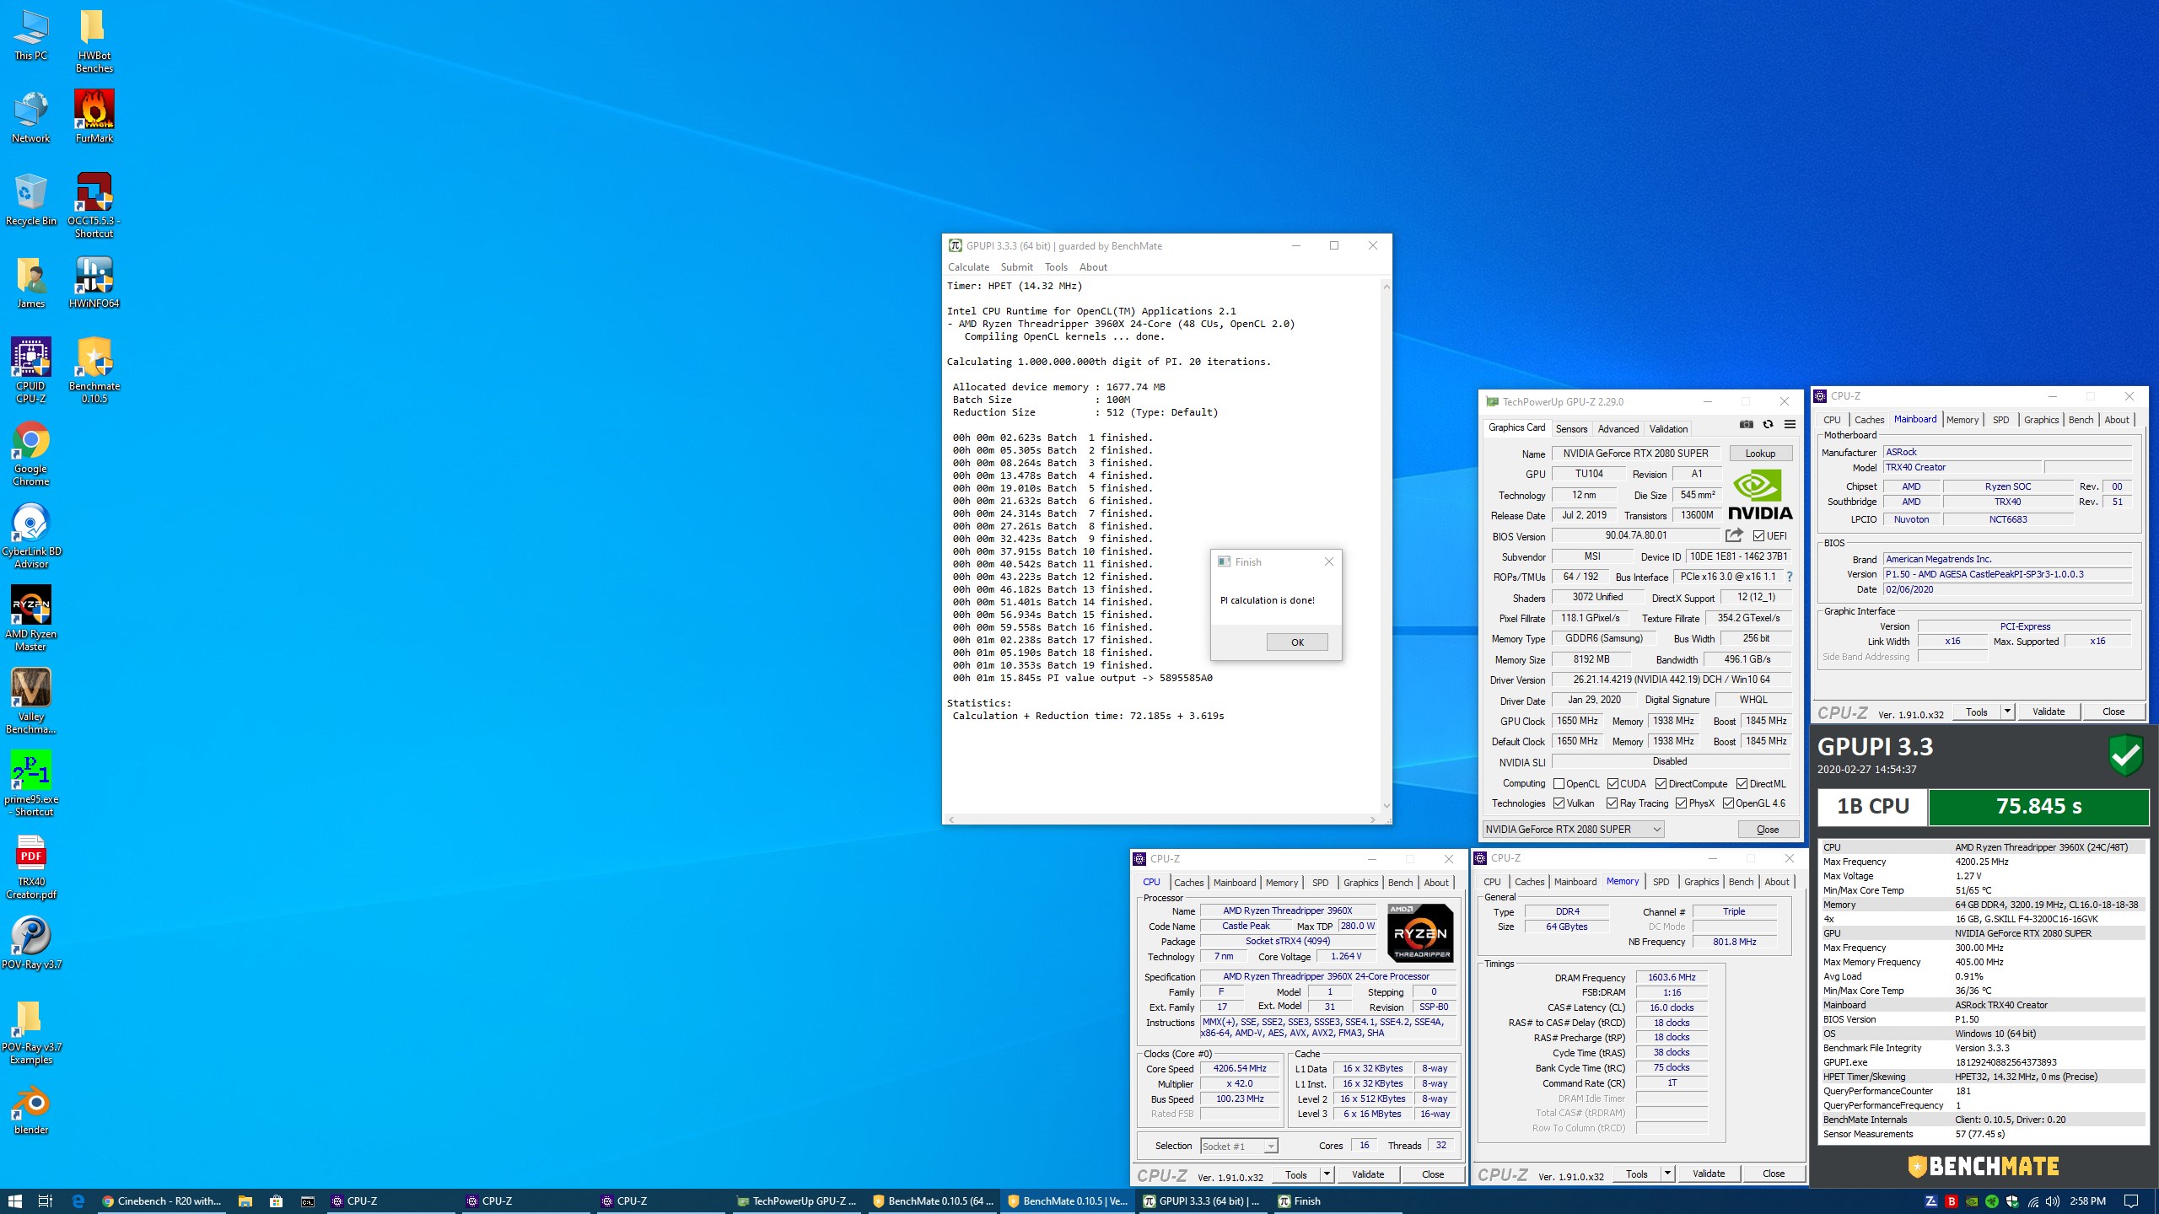Launch OCCT5.5.3 shortcut icon

tap(94, 205)
